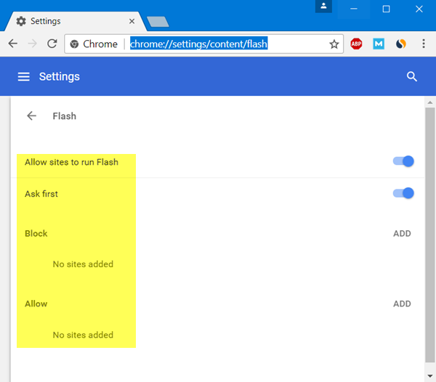Open Chrome's three-dot menu
The image size is (436, 382).
(x=424, y=44)
